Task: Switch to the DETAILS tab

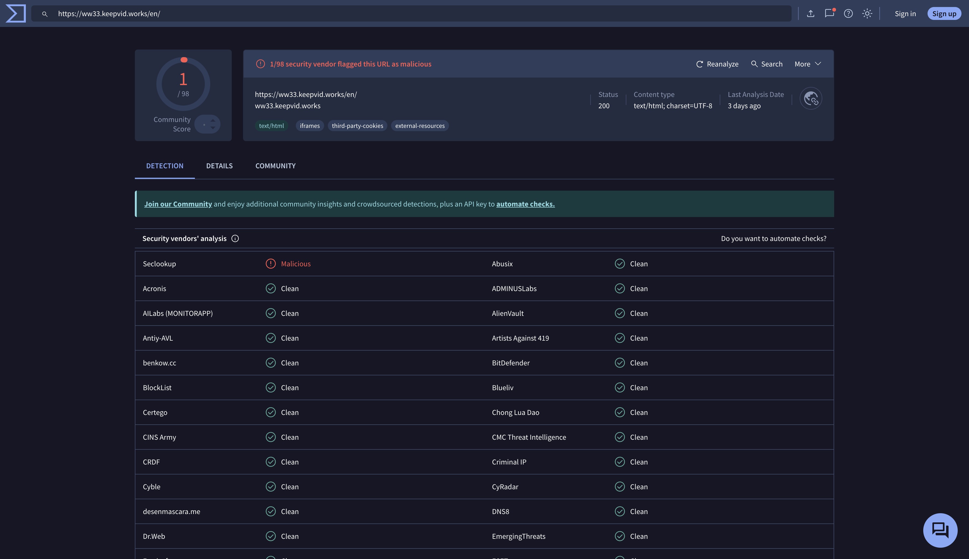Action: click(x=219, y=166)
